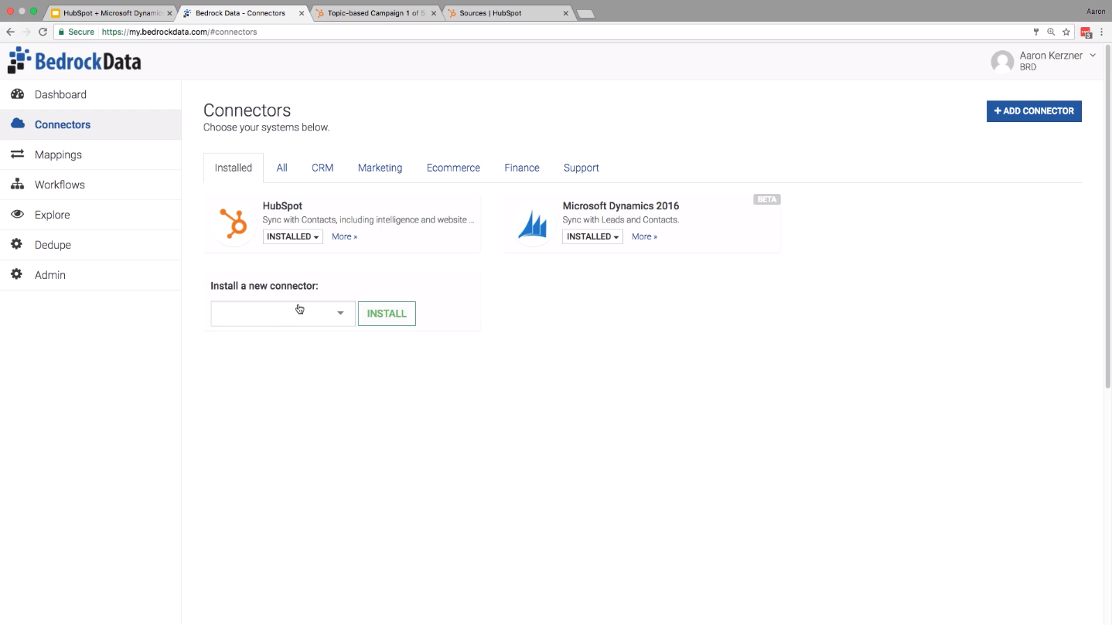
Task: Open Dashboard via its gauge icon
Action: pyautogui.click(x=17, y=94)
